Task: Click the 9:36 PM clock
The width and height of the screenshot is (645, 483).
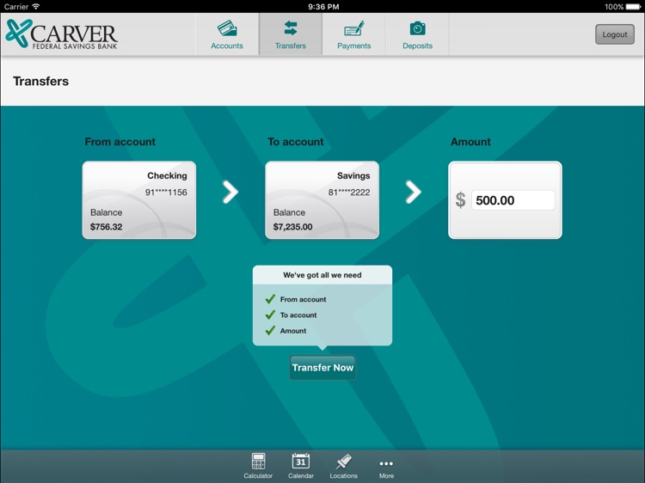Action: pyautogui.click(x=323, y=7)
